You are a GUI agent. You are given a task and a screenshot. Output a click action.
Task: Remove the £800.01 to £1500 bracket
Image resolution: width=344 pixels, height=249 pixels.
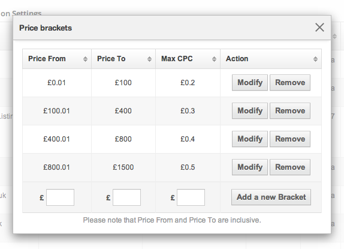tap(290, 167)
